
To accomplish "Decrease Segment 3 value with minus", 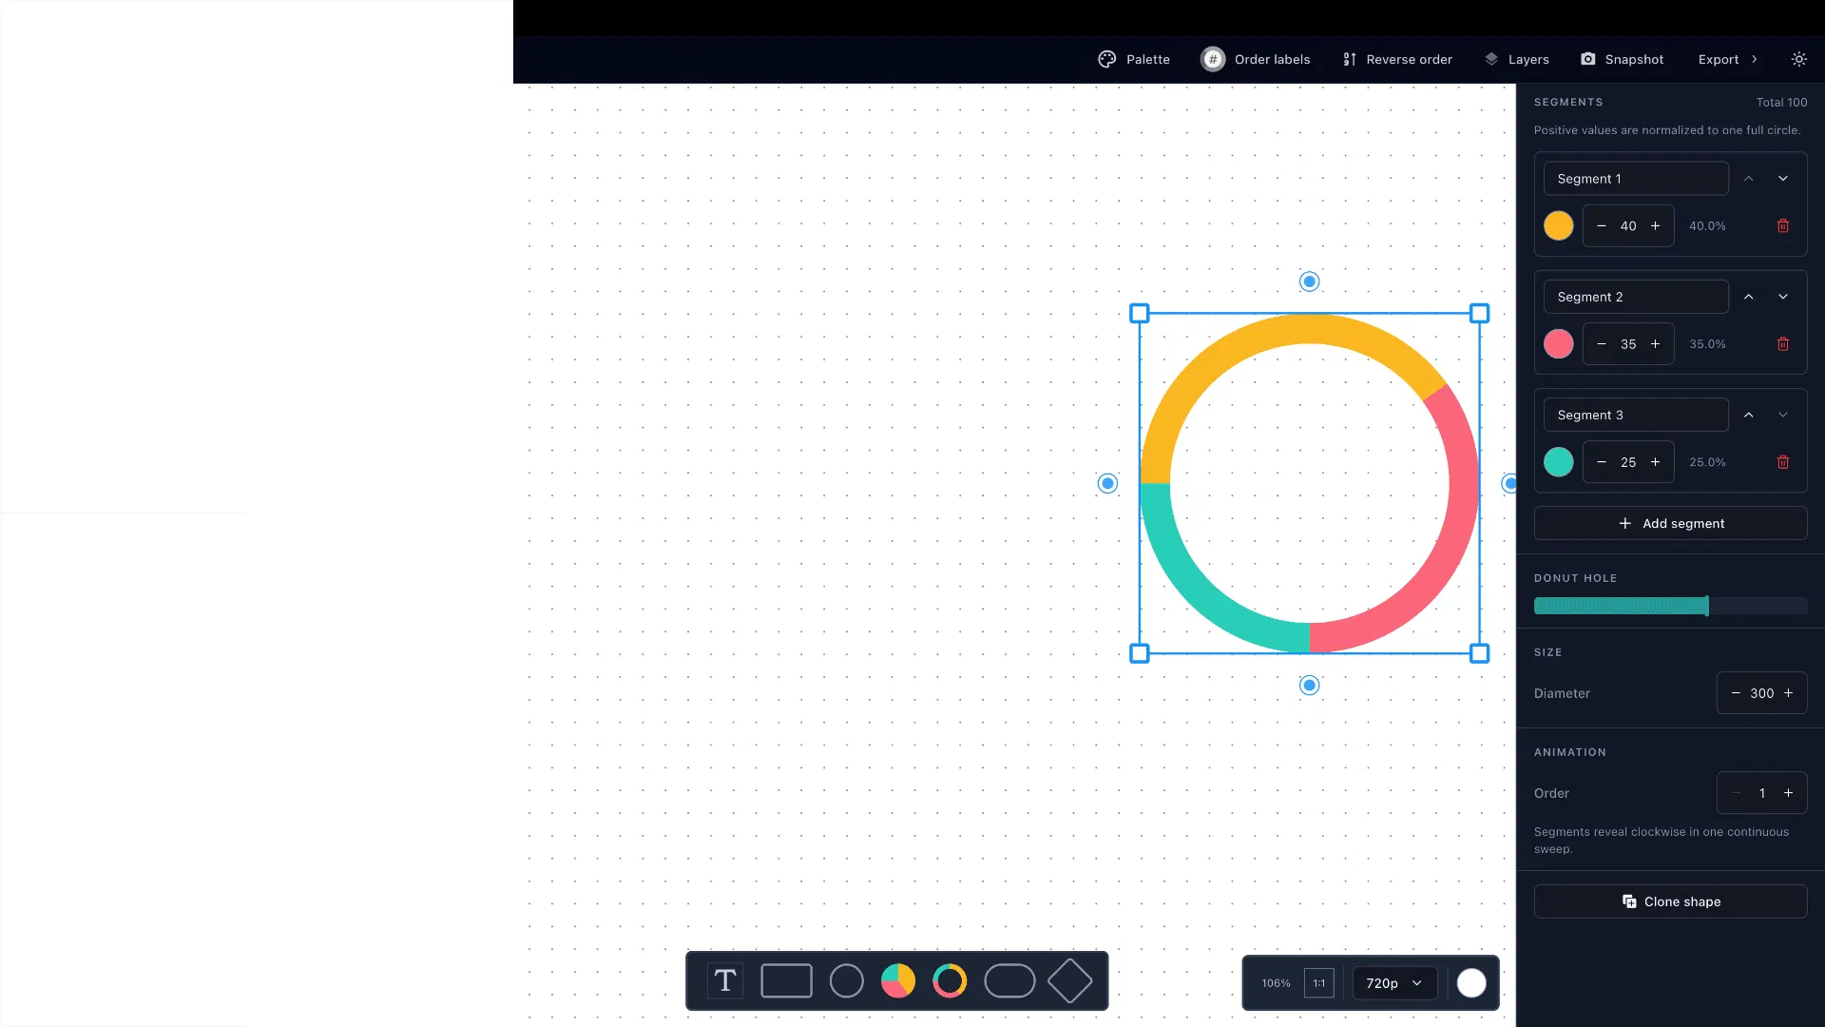I will (1602, 462).
